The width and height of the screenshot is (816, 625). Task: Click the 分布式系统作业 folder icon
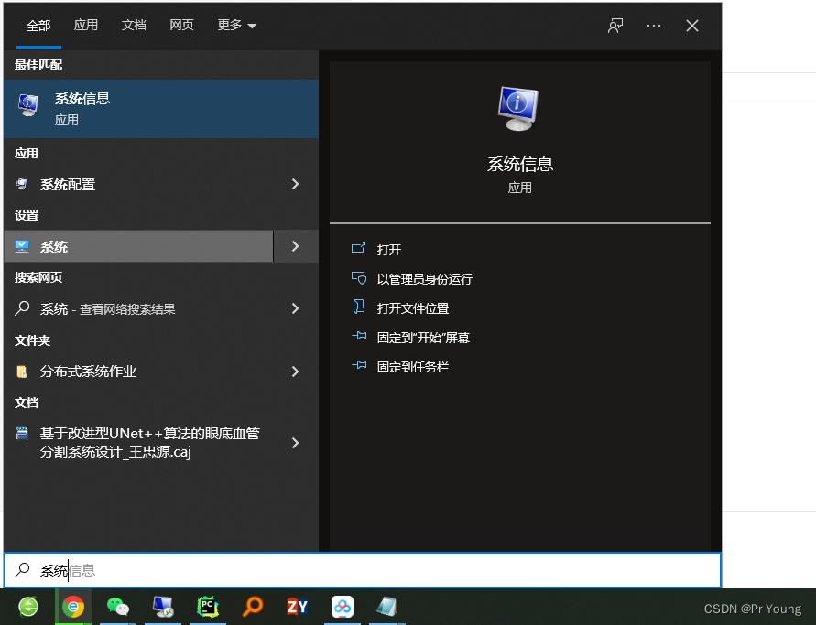pos(21,372)
